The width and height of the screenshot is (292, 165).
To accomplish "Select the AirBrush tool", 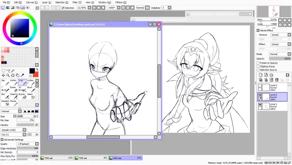I will pyautogui.click(x=22, y=89).
